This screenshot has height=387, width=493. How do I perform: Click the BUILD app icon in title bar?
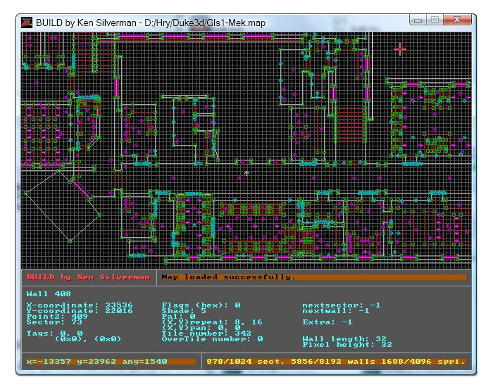point(27,23)
